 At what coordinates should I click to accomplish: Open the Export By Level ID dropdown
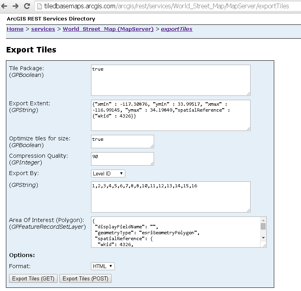point(108,173)
